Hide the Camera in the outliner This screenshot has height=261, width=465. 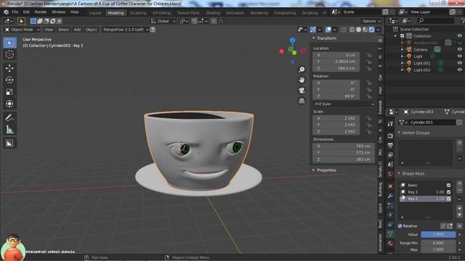[x=459, y=49]
